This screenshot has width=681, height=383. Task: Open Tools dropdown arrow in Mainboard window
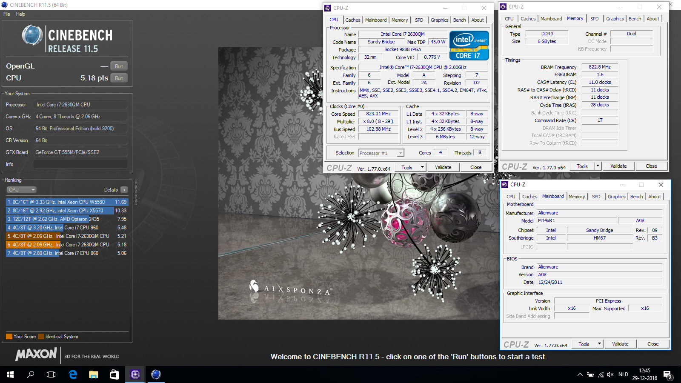[600, 344]
